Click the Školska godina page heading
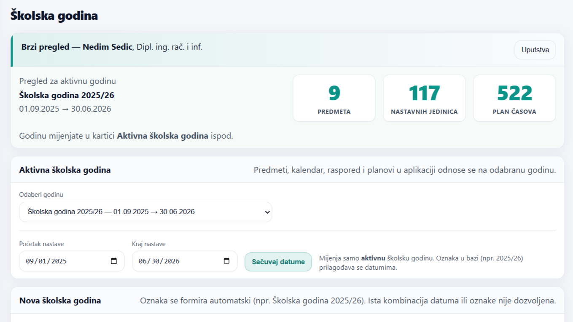This screenshot has height=322, width=573. pos(54,16)
